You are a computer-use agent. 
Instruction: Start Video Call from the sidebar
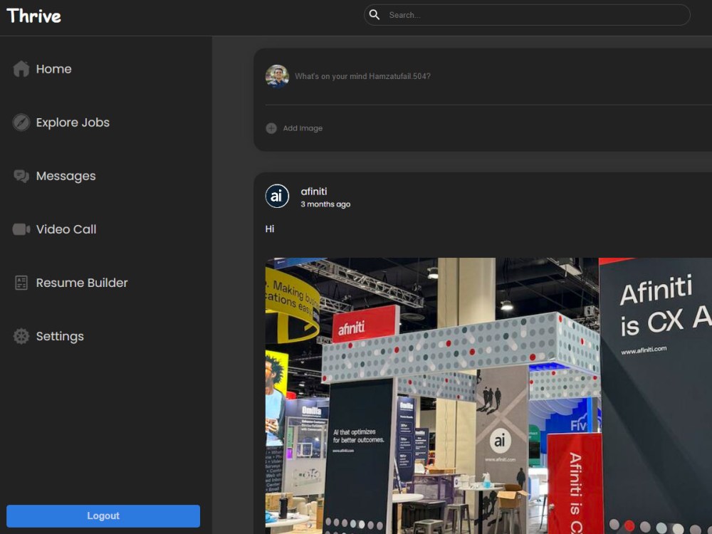click(66, 229)
